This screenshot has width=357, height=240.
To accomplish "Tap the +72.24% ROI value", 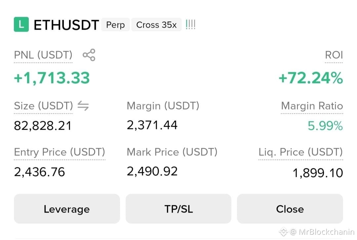I will pos(310,78).
